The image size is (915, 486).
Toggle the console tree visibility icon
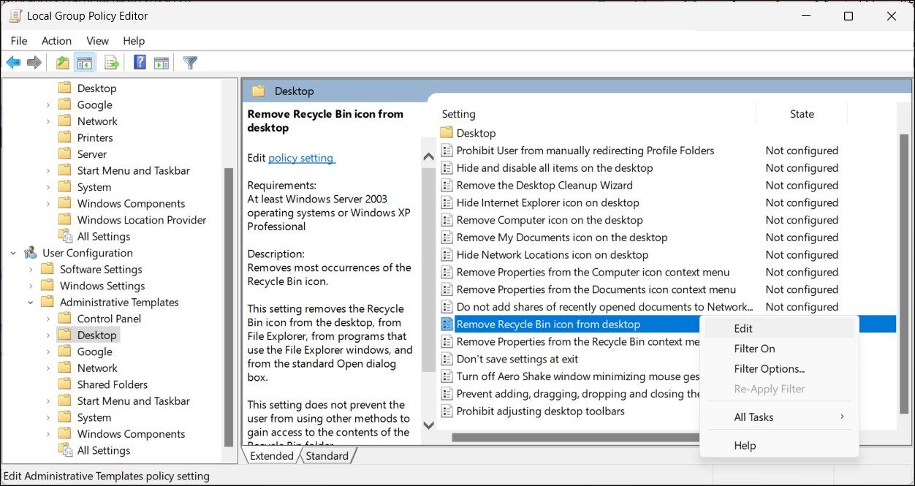(x=85, y=62)
